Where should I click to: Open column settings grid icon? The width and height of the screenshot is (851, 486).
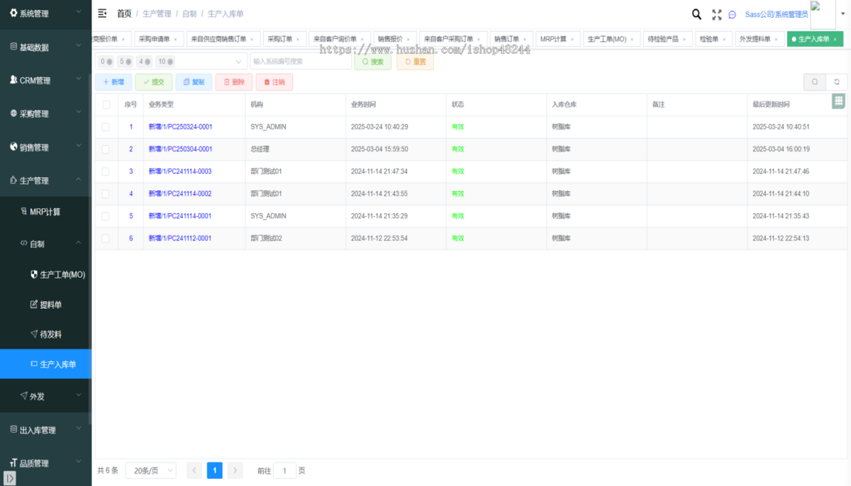pyautogui.click(x=838, y=101)
